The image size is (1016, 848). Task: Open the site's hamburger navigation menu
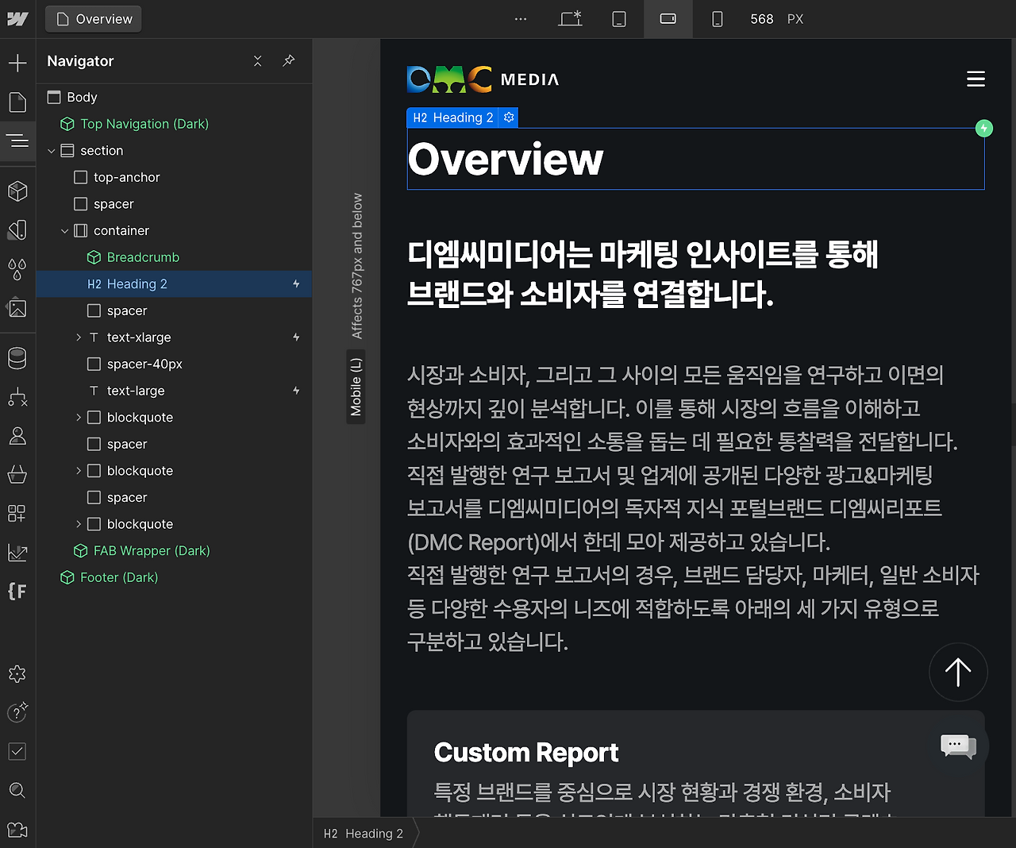point(976,79)
